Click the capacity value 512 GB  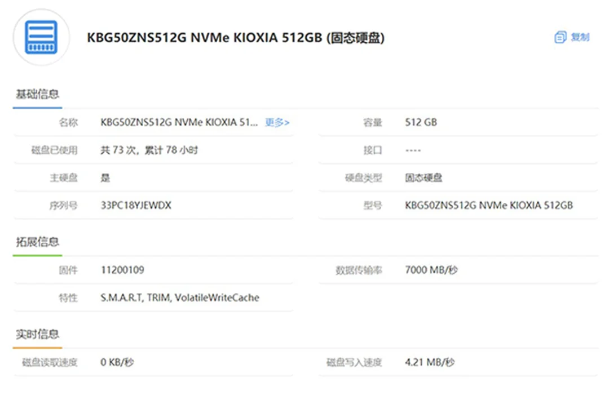pos(421,122)
